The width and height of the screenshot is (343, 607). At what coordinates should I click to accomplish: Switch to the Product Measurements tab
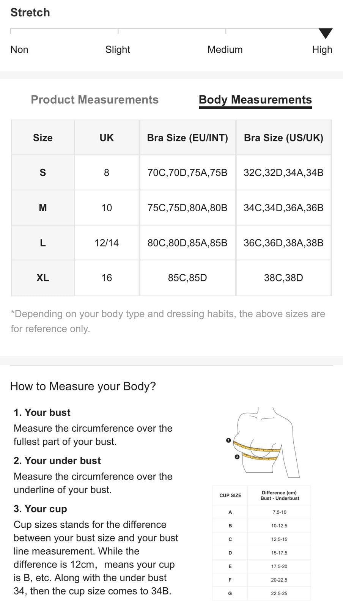coord(94,100)
